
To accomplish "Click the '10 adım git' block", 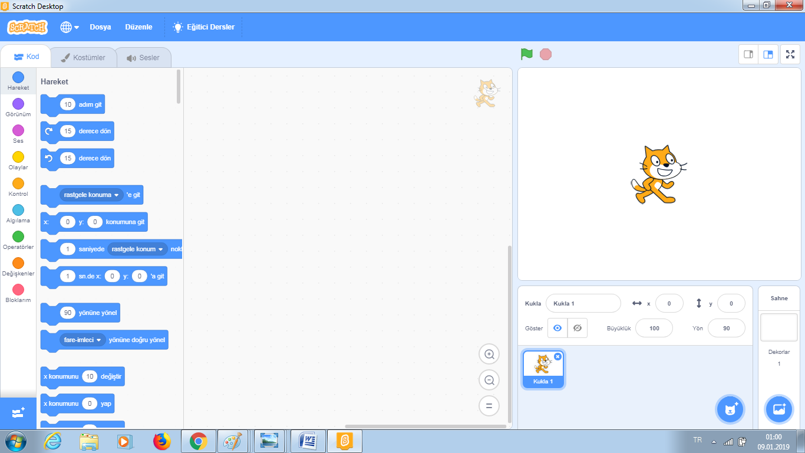I will pyautogui.click(x=72, y=104).
